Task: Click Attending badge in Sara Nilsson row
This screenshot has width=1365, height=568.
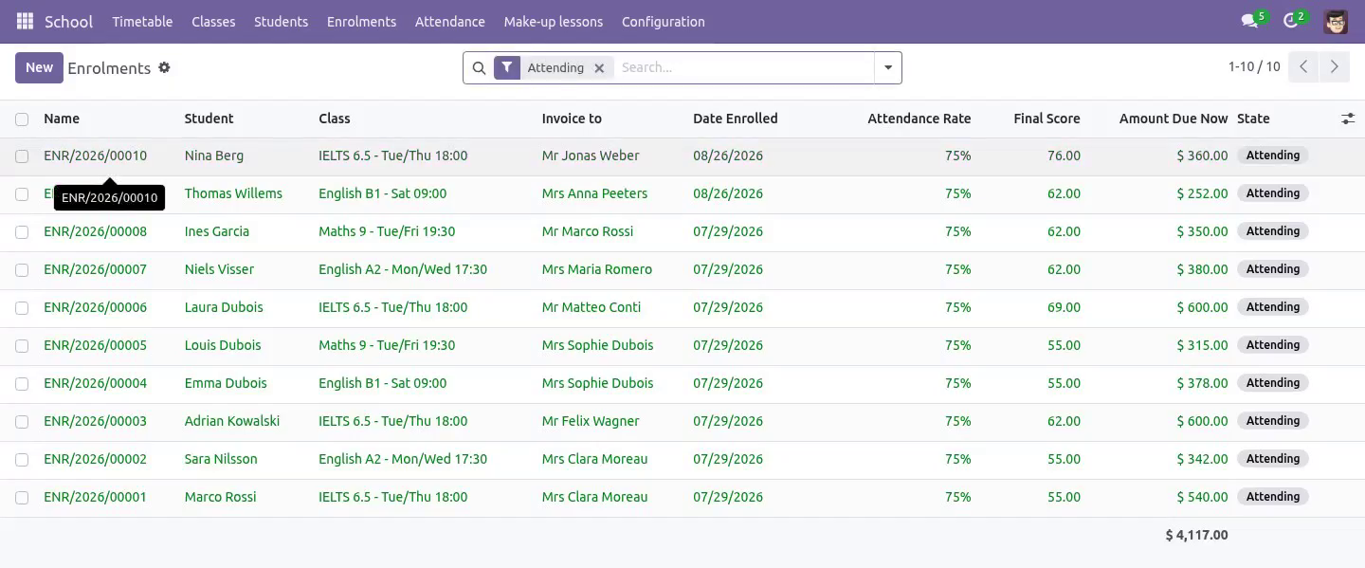Action: click(1273, 459)
